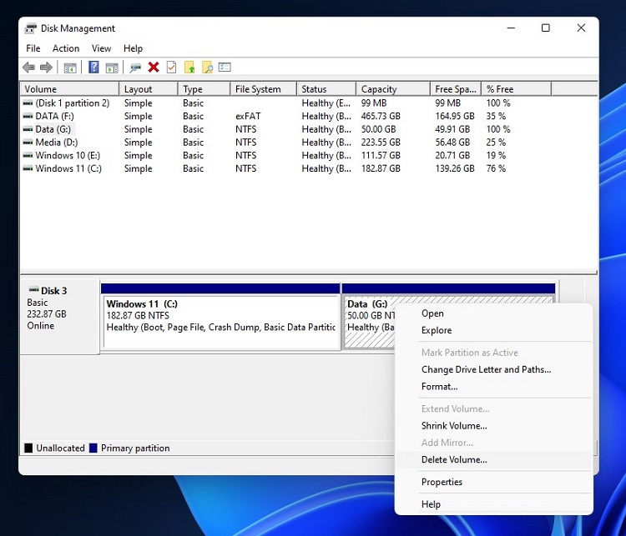626x536 pixels.
Task: Select the Media (D:) volume name
Action: pos(56,142)
